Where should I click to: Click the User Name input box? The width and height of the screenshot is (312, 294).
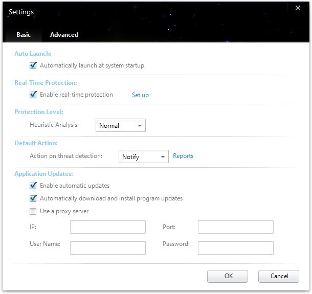[107, 248]
